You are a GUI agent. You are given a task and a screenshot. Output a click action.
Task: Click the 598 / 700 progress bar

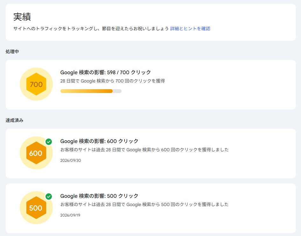[x=91, y=91]
